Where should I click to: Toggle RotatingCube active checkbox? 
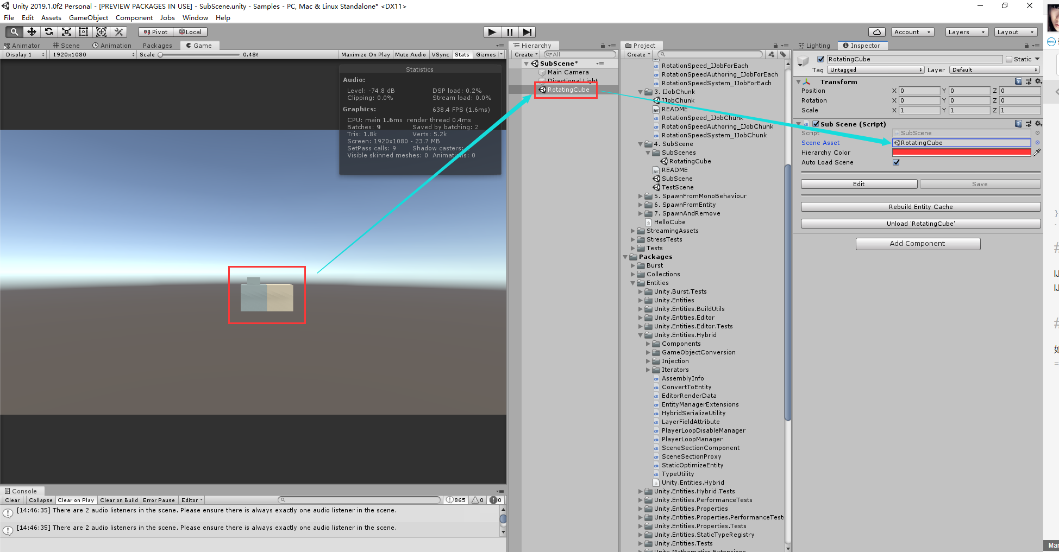pyautogui.click(x=820, y=59)
